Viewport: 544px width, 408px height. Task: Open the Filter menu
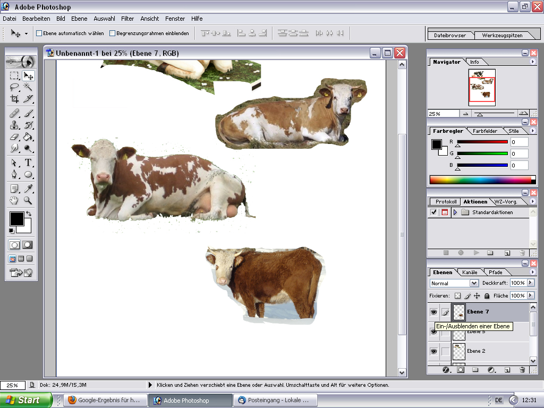[x=127, y=19]
